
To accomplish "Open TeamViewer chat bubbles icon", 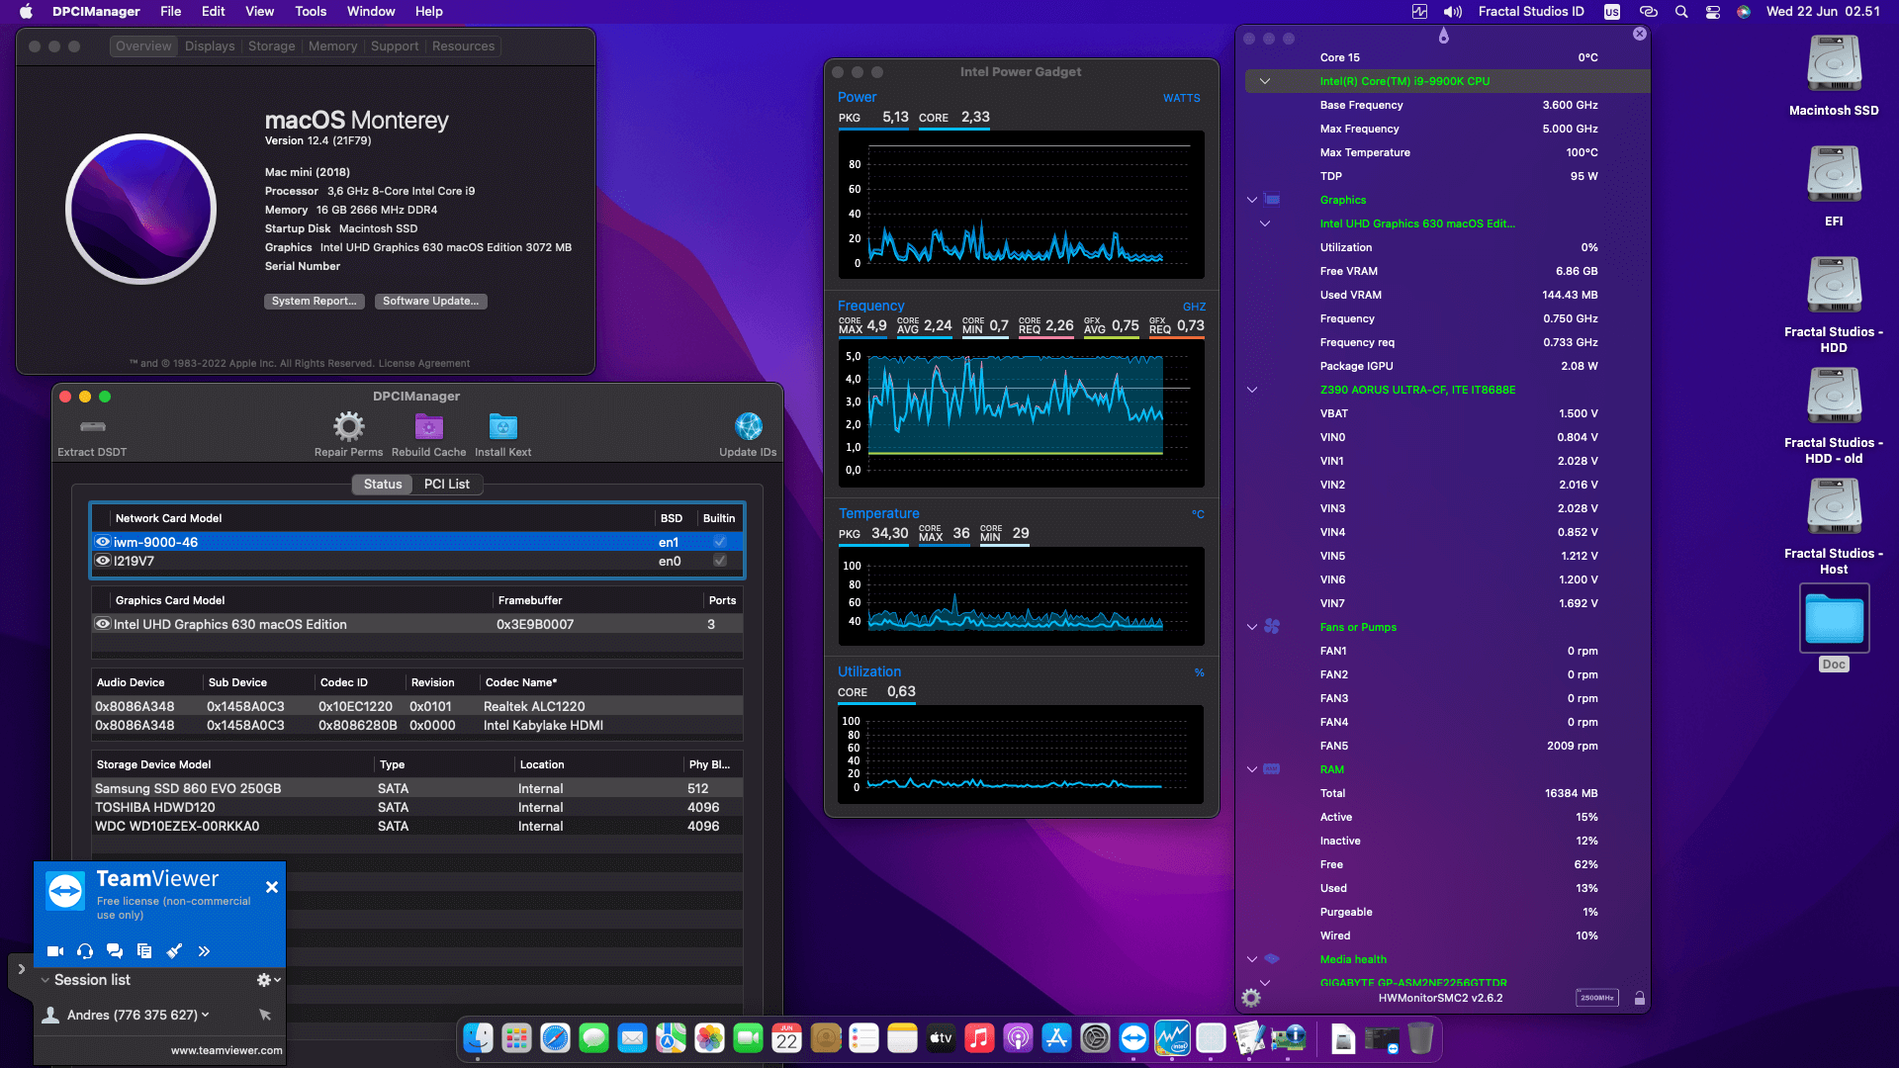I will pos(115,951).
